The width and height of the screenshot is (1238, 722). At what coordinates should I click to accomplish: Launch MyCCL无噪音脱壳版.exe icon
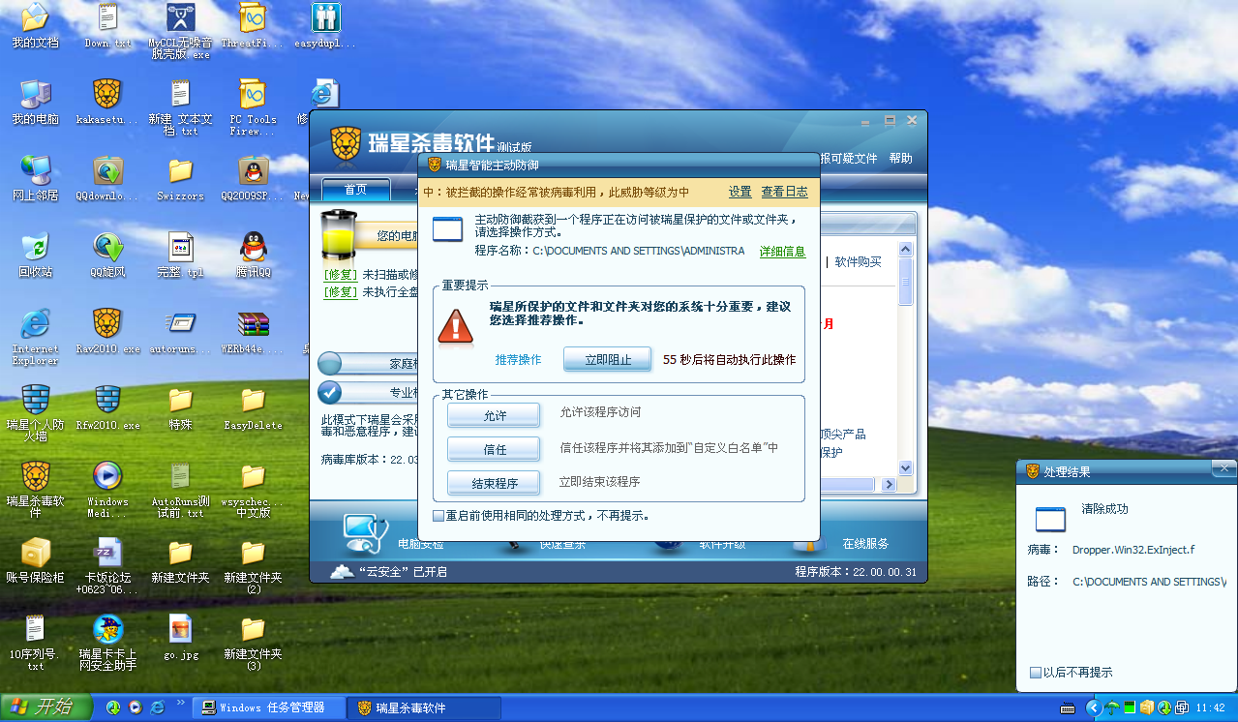click(x=180, y=31)
